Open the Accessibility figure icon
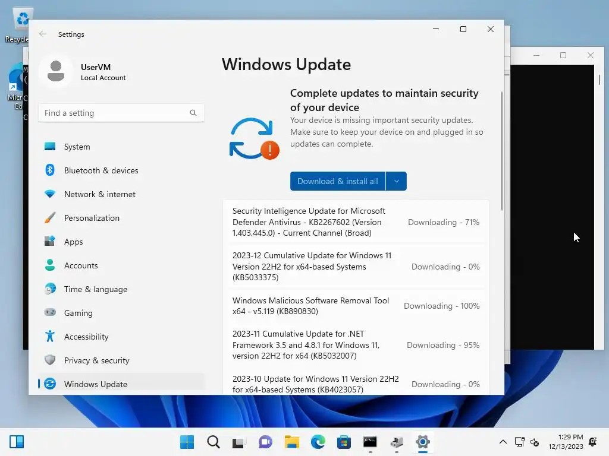Viewport: 609px width, 456px height. 50,336
